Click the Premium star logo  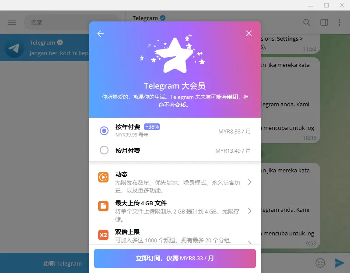(x=175, y=56)
